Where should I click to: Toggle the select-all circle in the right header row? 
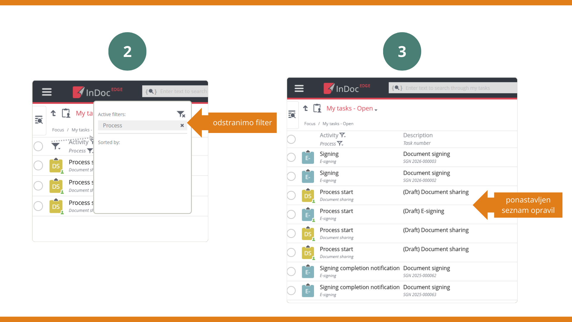[x=291, y=139]
